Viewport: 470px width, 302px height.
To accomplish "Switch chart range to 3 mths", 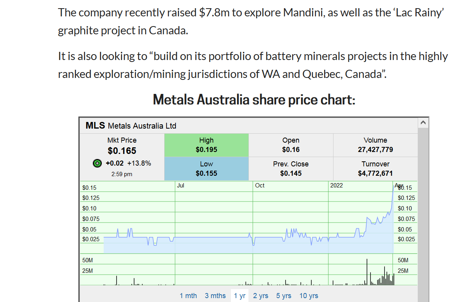I will coord(215,296).
